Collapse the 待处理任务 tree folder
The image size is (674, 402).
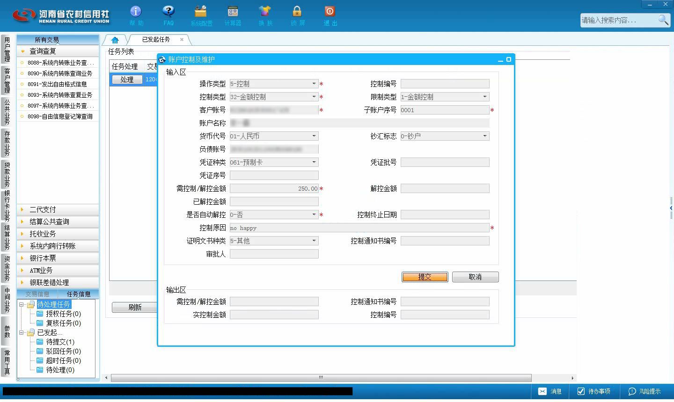(x=21, y=304)
